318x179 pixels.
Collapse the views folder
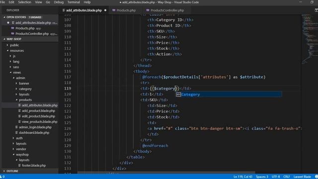point(17,73)
